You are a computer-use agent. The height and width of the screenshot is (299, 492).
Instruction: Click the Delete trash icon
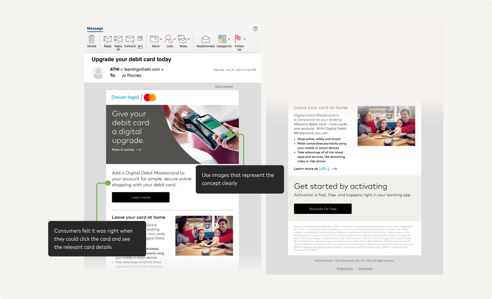point(92,39)
